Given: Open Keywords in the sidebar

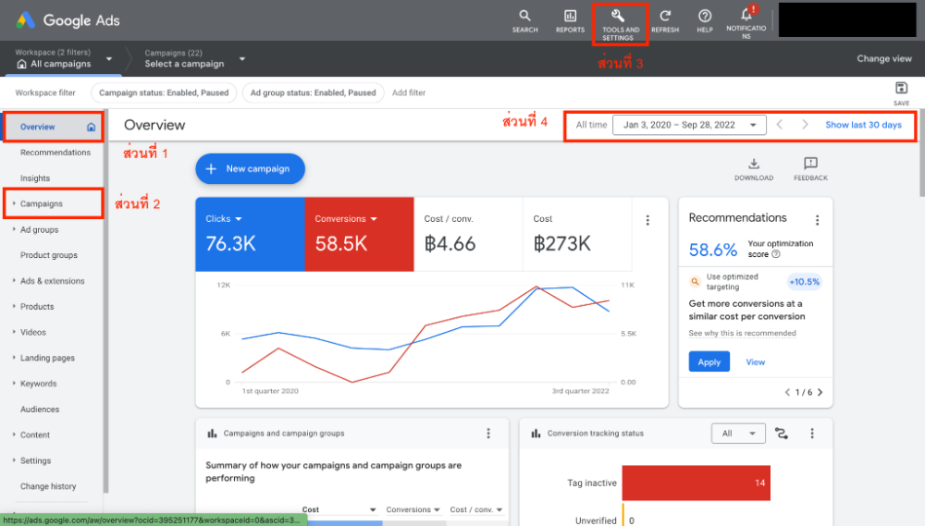Looking at the screenshot, I should pos(38,384).
